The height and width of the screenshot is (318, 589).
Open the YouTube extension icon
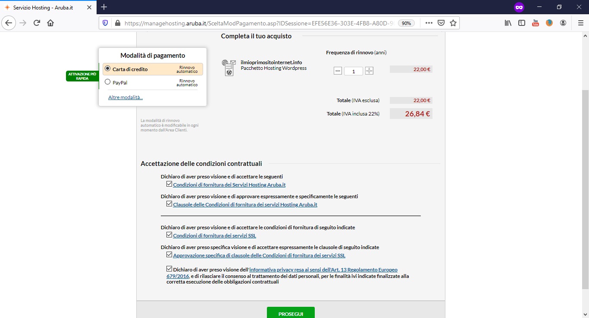click(536, 23)
